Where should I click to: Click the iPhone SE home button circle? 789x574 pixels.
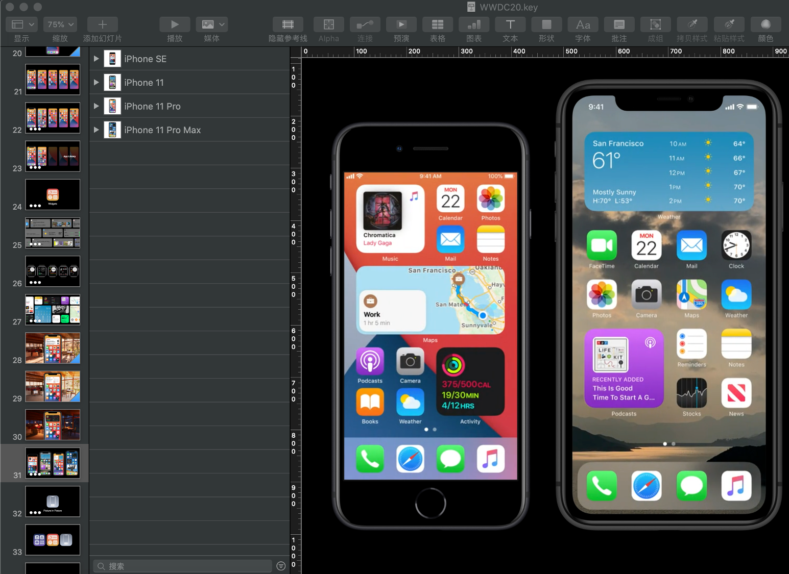click(x=431, y=503)
